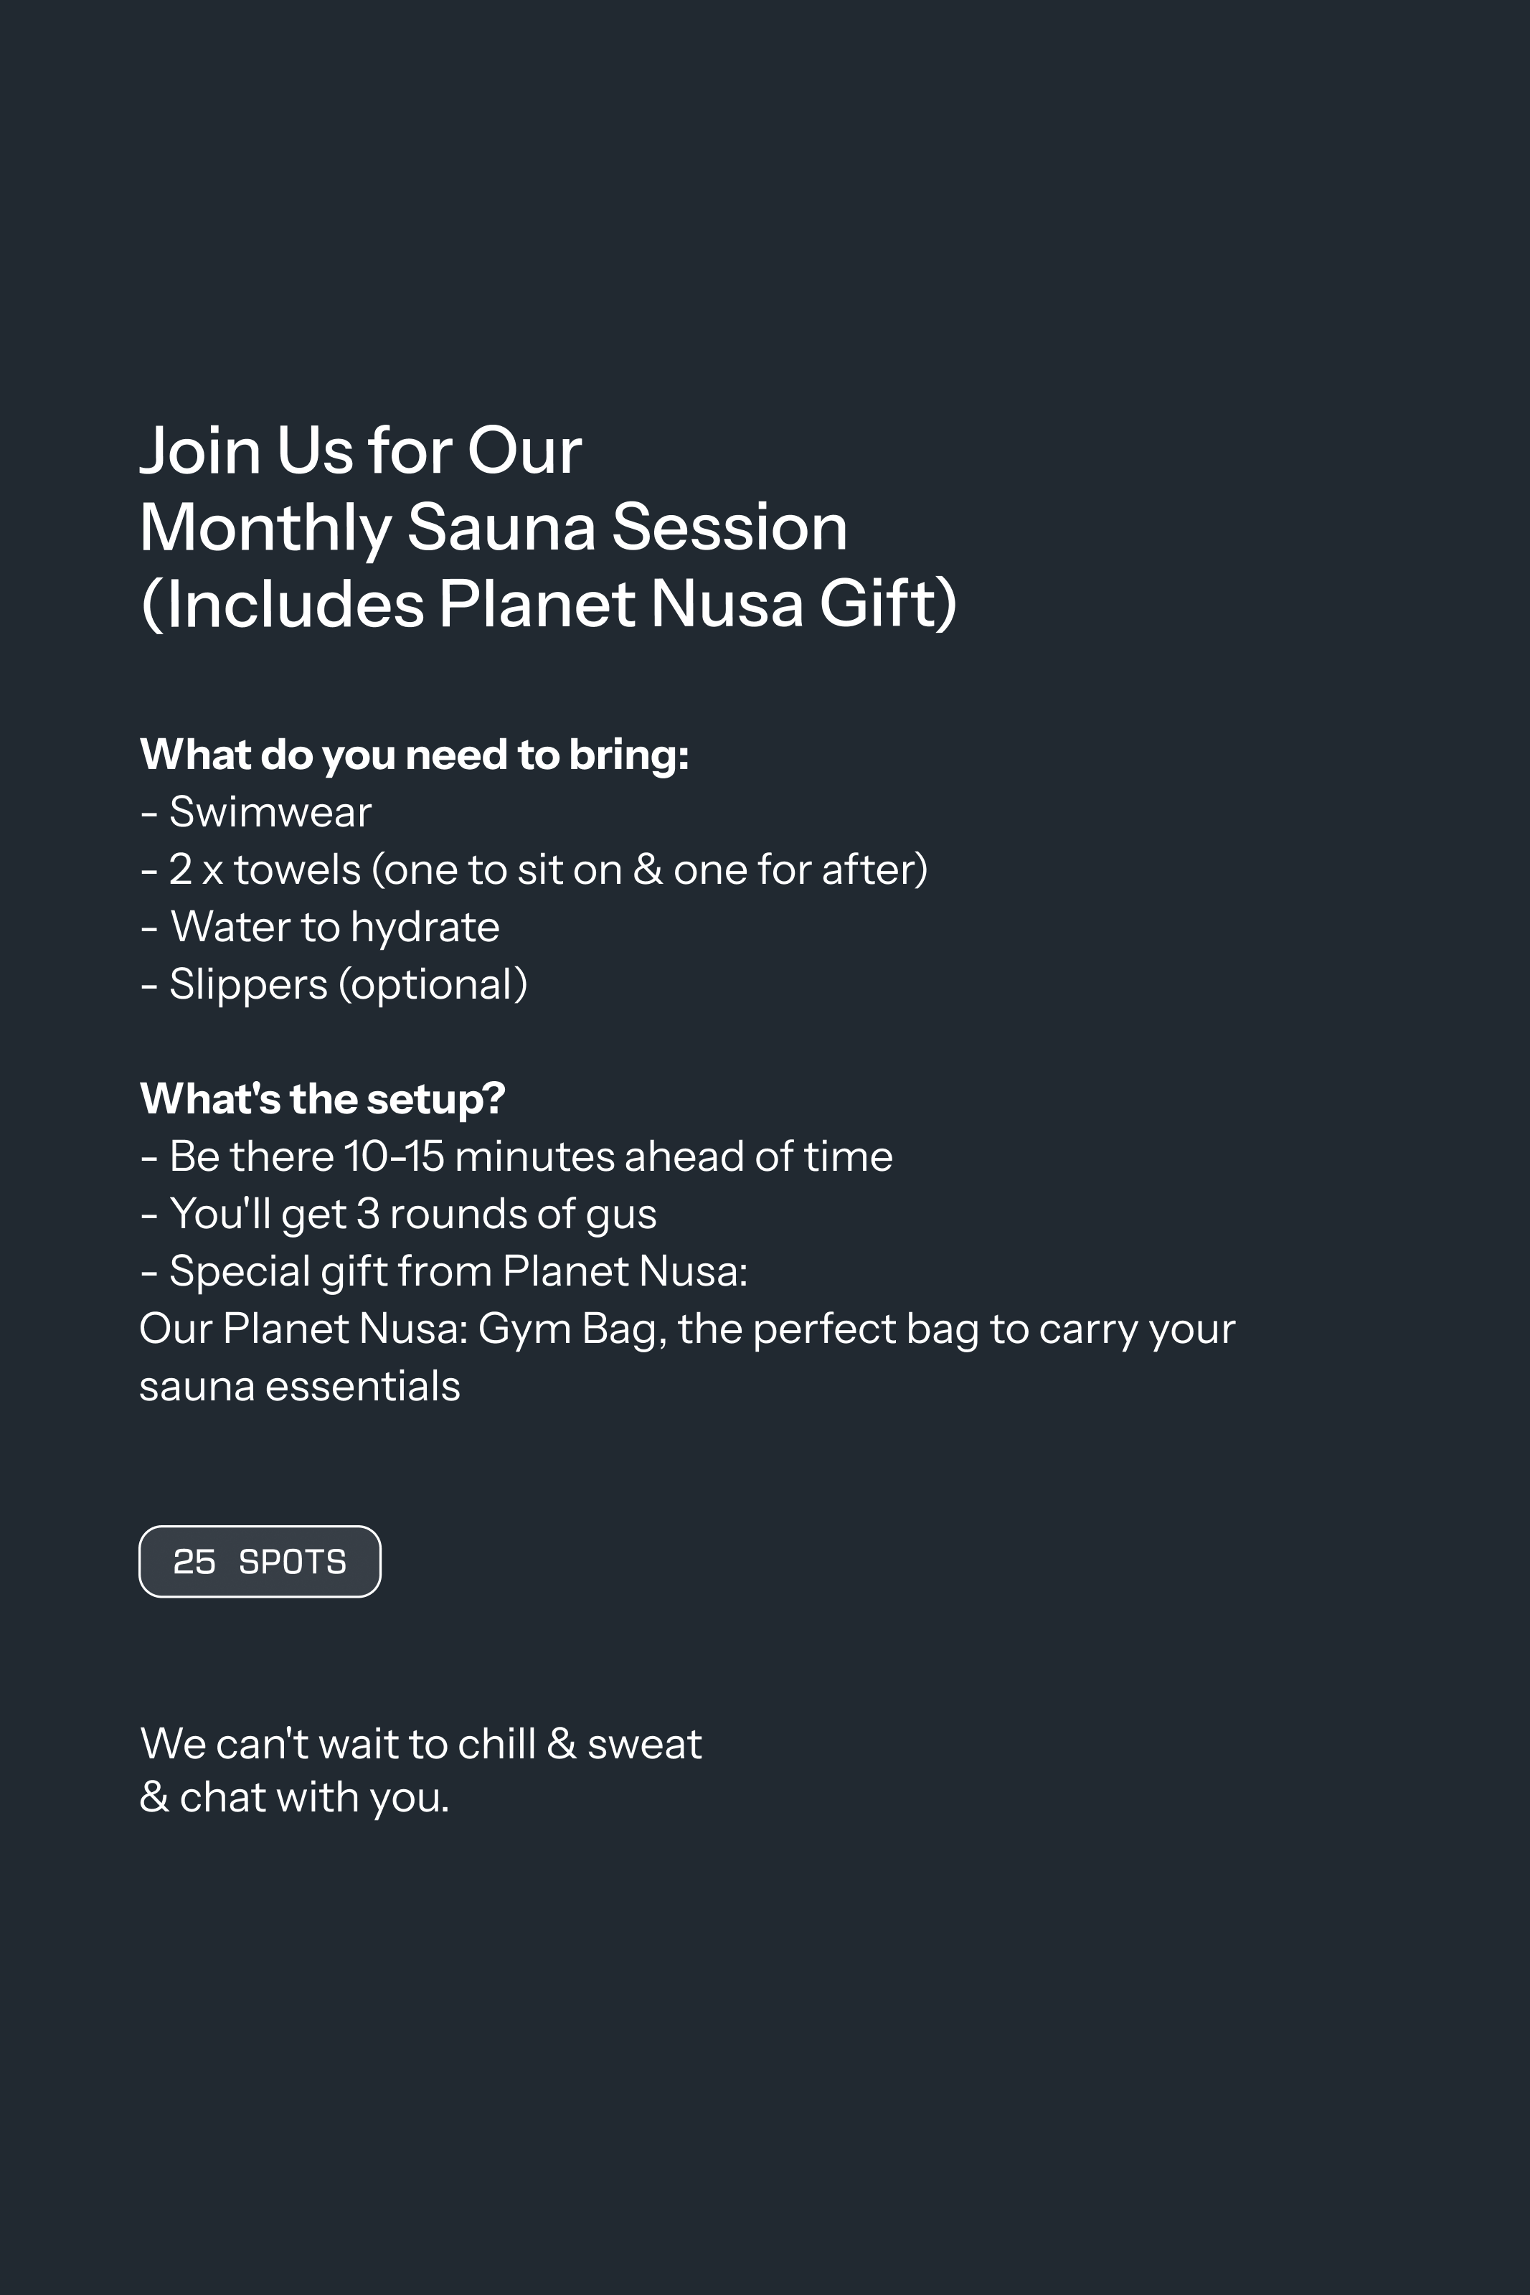
Task: Click the "Our Planet Nusa: Gym Bag" sentence
Action: point(687,1329)
